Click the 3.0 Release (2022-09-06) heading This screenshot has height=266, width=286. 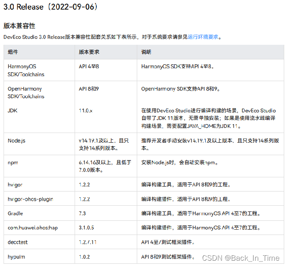51,7
